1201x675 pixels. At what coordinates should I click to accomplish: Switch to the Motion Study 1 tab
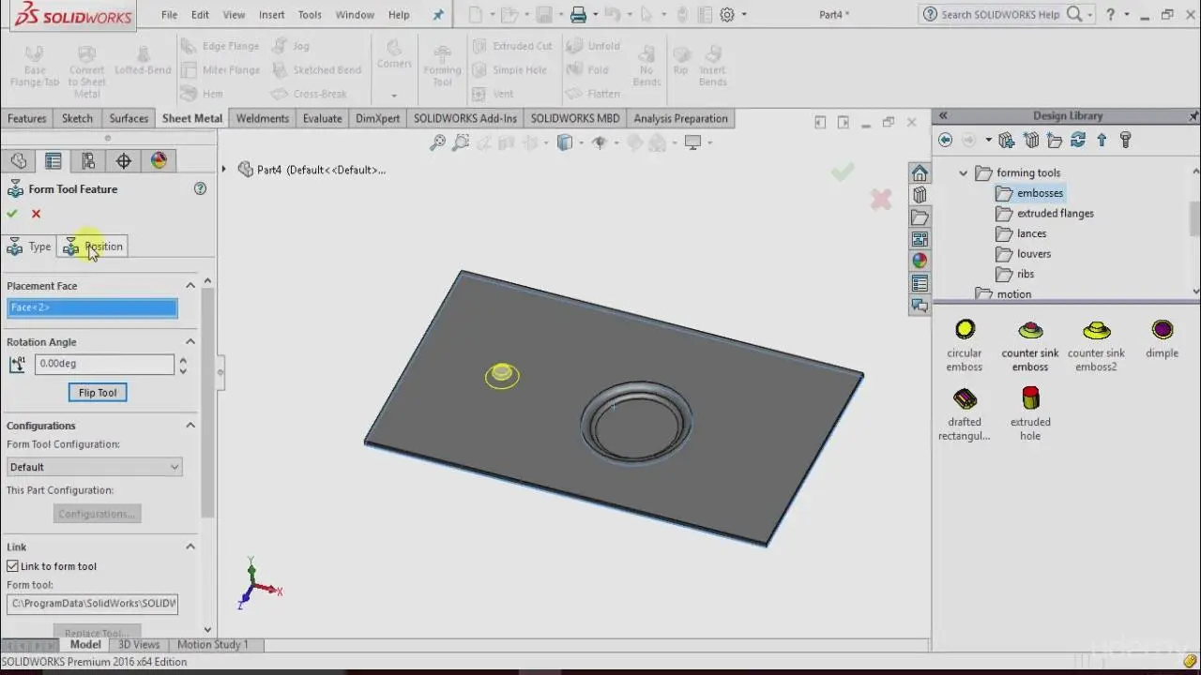(213, 645)
